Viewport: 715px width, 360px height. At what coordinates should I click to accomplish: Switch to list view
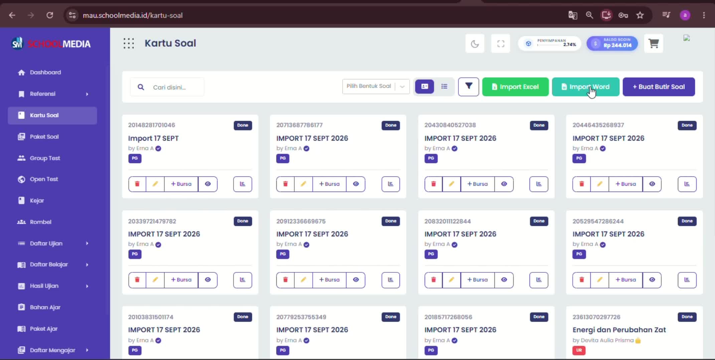(444, 87)
